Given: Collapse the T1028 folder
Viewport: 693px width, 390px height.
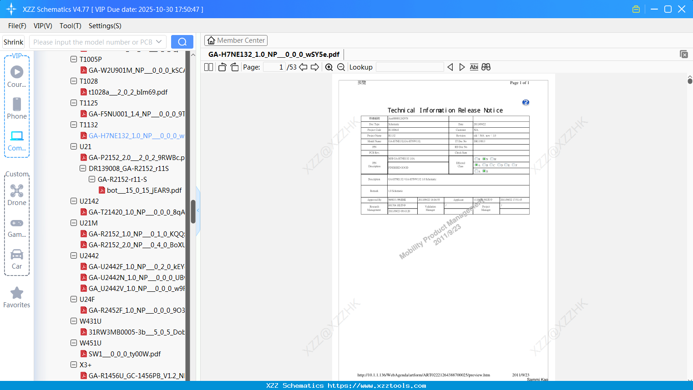Looking at the screenshot, I should point(74,81).
